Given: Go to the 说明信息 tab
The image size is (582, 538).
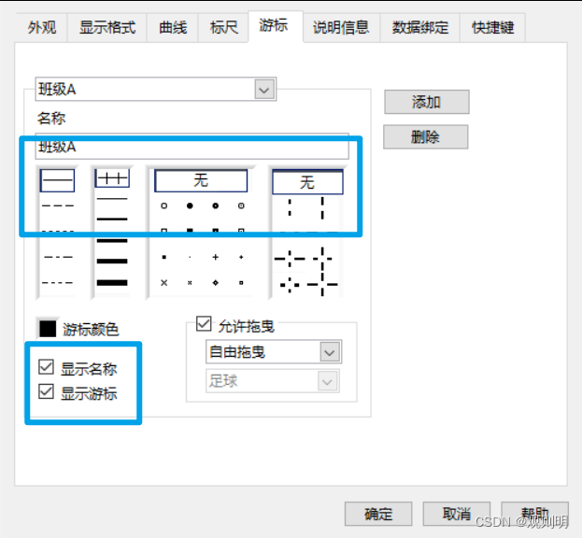Looking at the screenshot, I should pyautogui.click(x=341, y=27).
